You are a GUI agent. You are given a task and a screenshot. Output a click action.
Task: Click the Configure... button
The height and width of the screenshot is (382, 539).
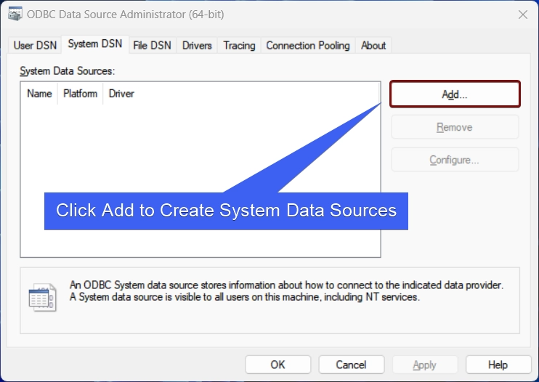(x=455, y=160)
